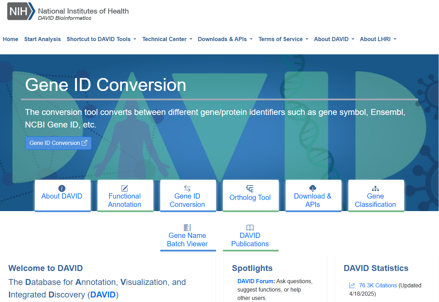This screenshot has width=439, height=302.
Task: Expand the Shortcut to DAVID Tools dropdown
Action: click(x=101, y=39)
